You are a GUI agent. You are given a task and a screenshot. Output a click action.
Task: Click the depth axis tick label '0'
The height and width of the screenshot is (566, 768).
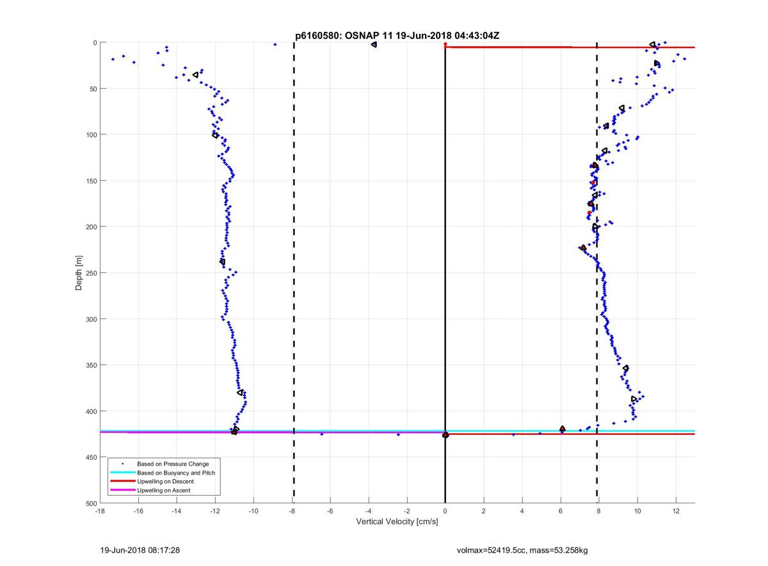pos(94,43)
